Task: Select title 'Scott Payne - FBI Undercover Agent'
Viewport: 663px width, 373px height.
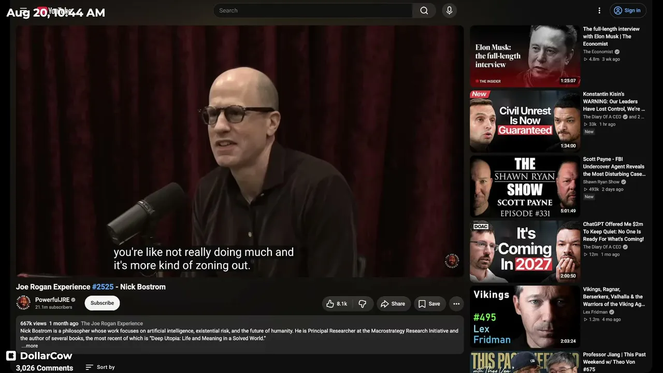Action: point(614,167)
